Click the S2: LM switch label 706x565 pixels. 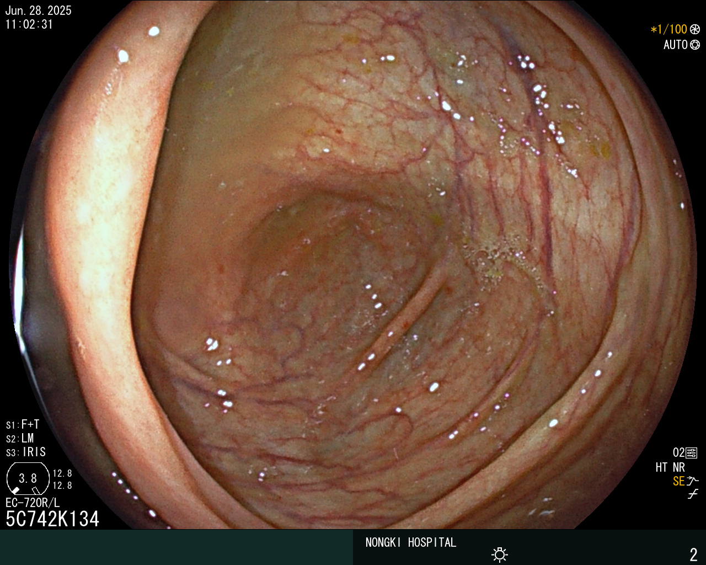(20, 438)
